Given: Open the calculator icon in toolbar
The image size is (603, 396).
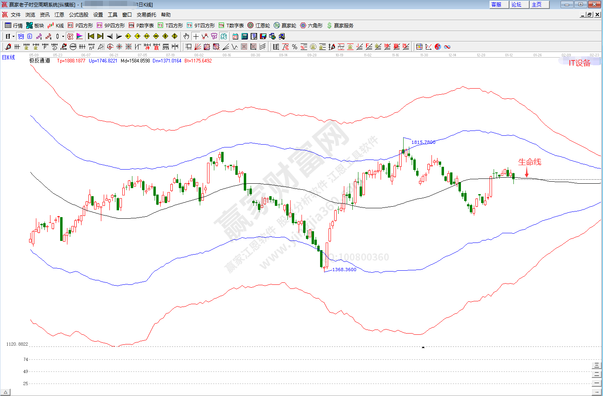Looking at the screenshot, I should 245,36.
